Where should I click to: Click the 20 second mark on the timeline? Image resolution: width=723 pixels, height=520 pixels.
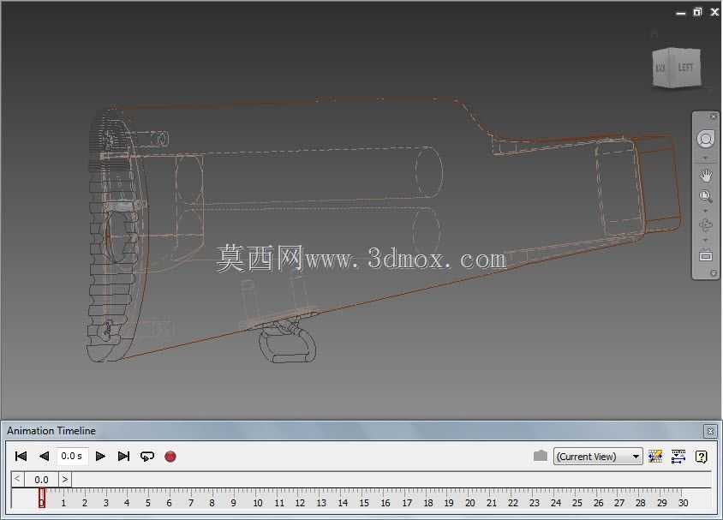(x=469, y=503)
